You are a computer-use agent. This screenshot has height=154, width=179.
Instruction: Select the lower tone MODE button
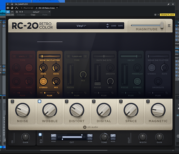(x=113, y=139)
